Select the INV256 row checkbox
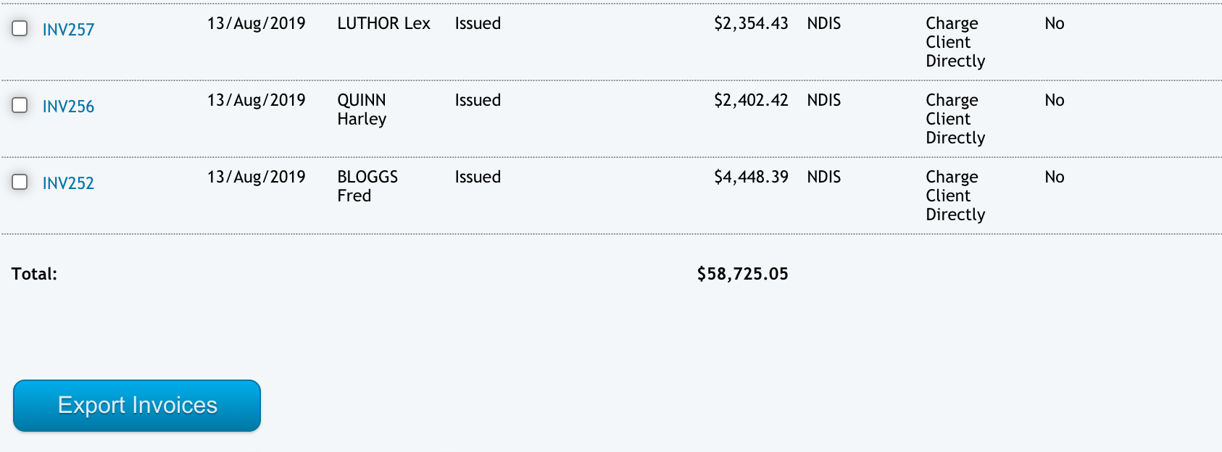Viewport: 1222px width, 452px height. pyautogui.click(x=20, y=105)
